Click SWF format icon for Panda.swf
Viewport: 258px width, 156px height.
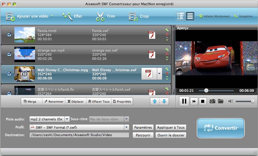[152, 35]
